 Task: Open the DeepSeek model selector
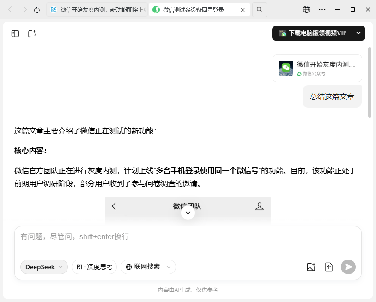(x=43, y=266)
